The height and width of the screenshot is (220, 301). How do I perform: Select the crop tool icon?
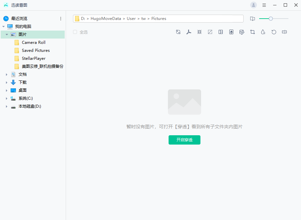point(253,32)
